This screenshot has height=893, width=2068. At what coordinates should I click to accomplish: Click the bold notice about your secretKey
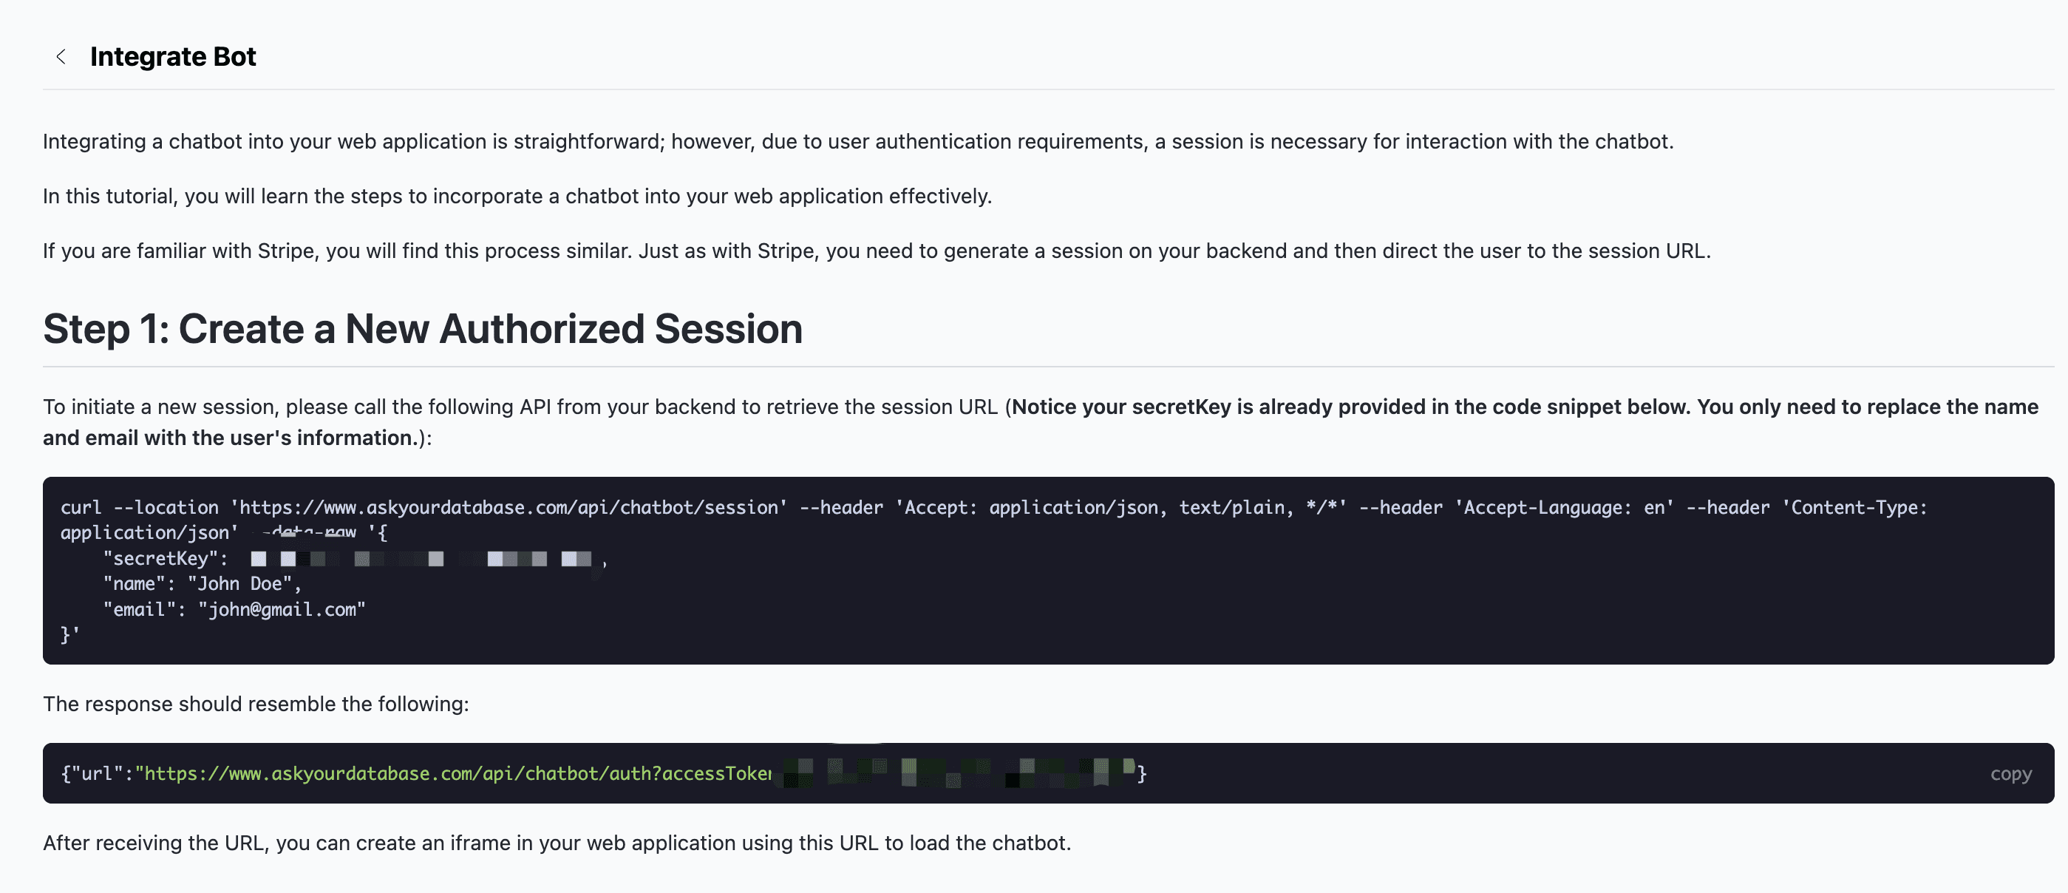tap(1523, 407)
